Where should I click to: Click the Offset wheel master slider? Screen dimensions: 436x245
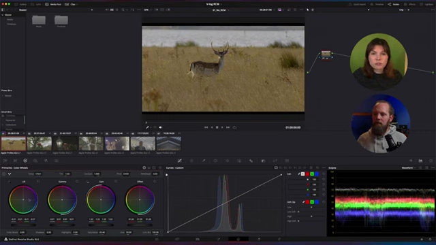pos(140,225)
